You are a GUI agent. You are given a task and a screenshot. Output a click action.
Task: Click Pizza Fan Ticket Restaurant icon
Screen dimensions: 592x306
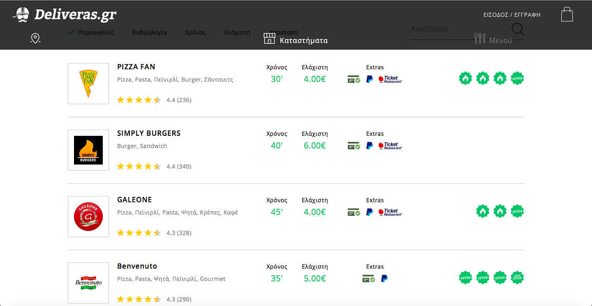(391, 79)
